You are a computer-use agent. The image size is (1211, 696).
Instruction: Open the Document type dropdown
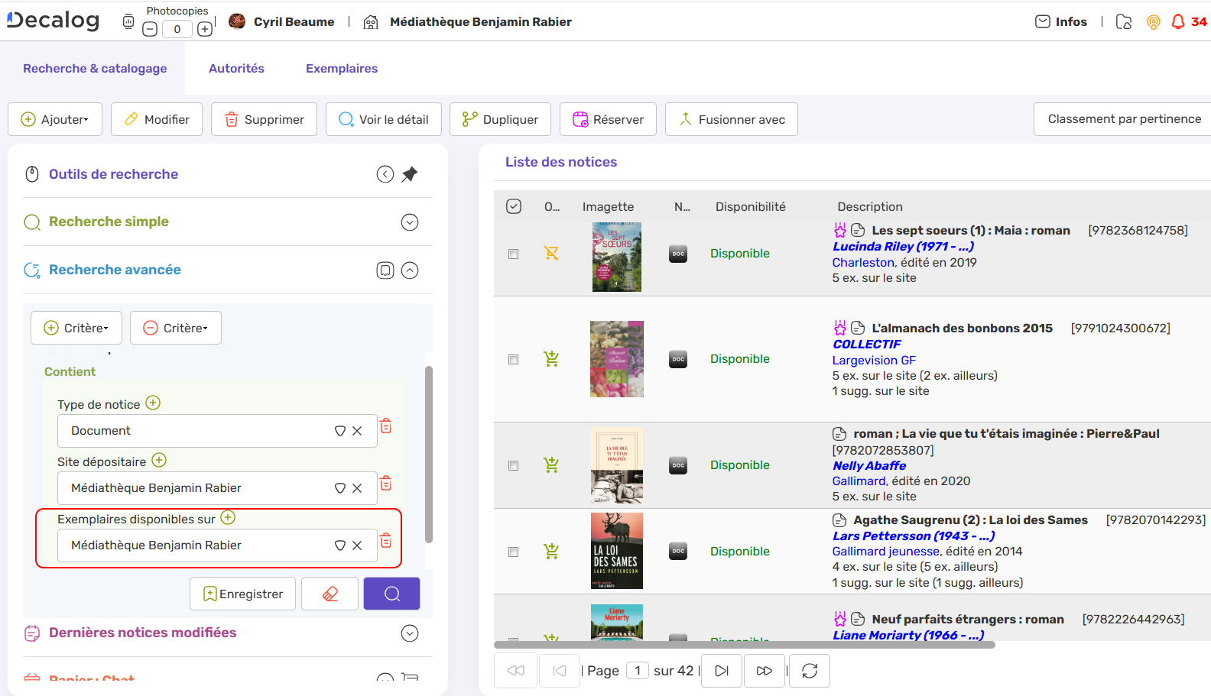(x=340, y=431)
